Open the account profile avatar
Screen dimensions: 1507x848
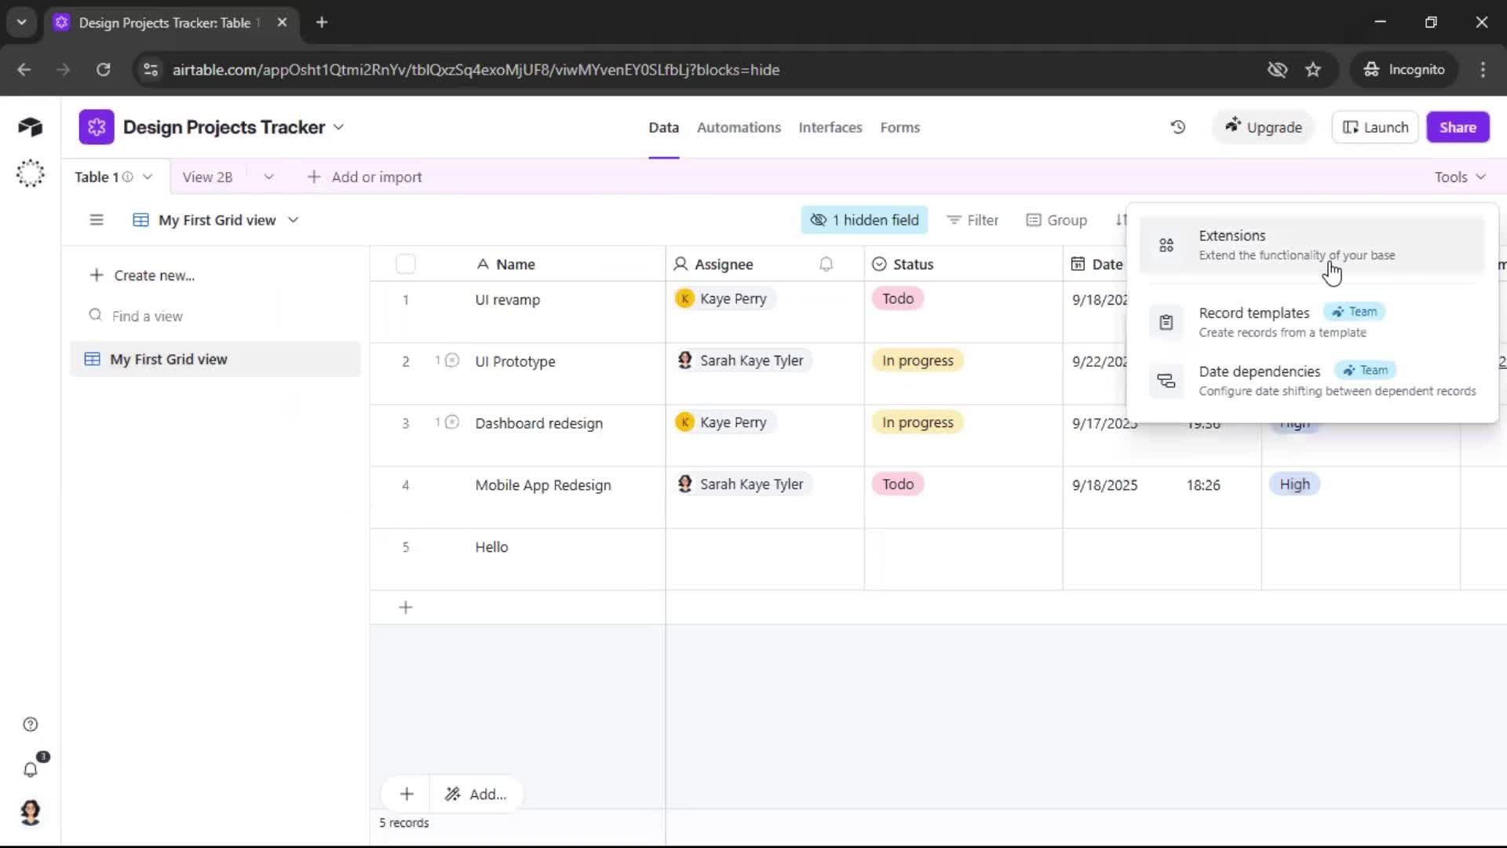[31, 813]
